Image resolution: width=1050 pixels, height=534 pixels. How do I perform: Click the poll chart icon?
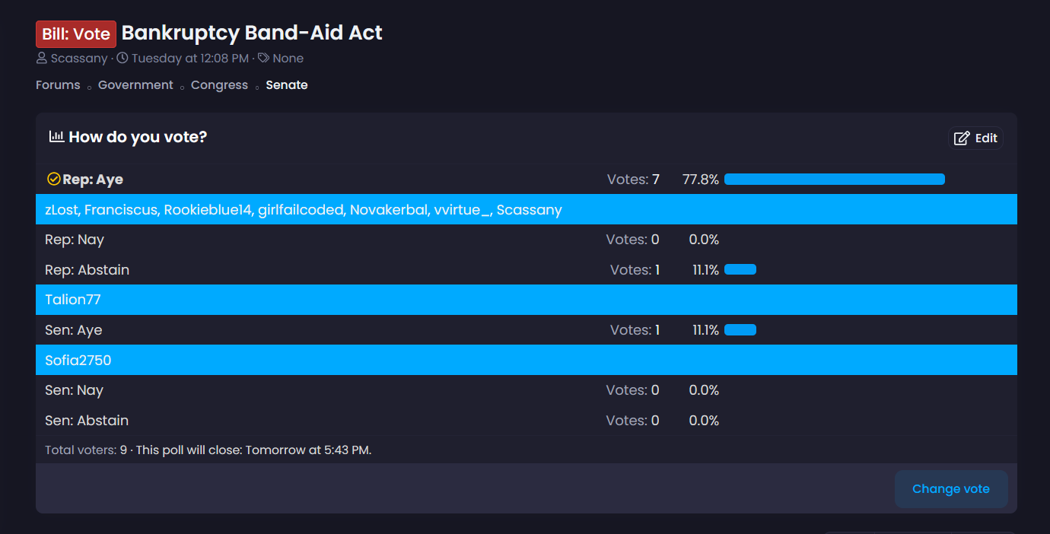point(56,137)
